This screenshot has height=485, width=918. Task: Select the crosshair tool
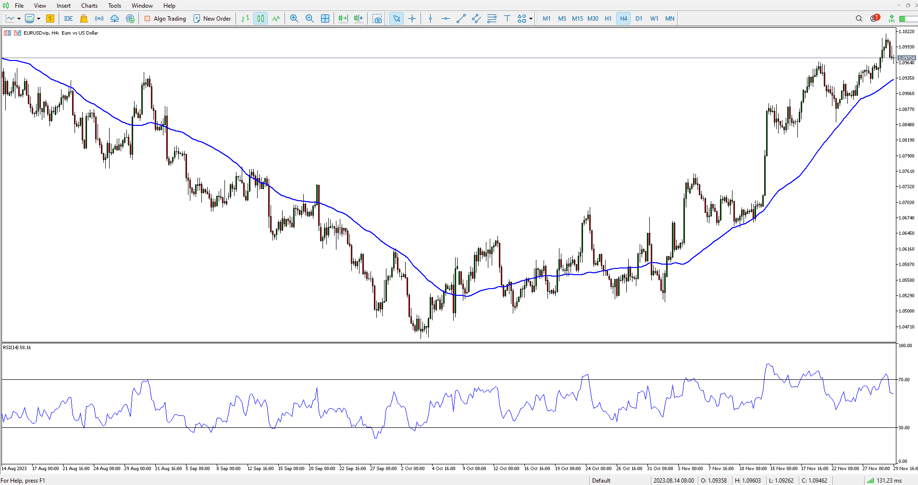coord(412,19)
